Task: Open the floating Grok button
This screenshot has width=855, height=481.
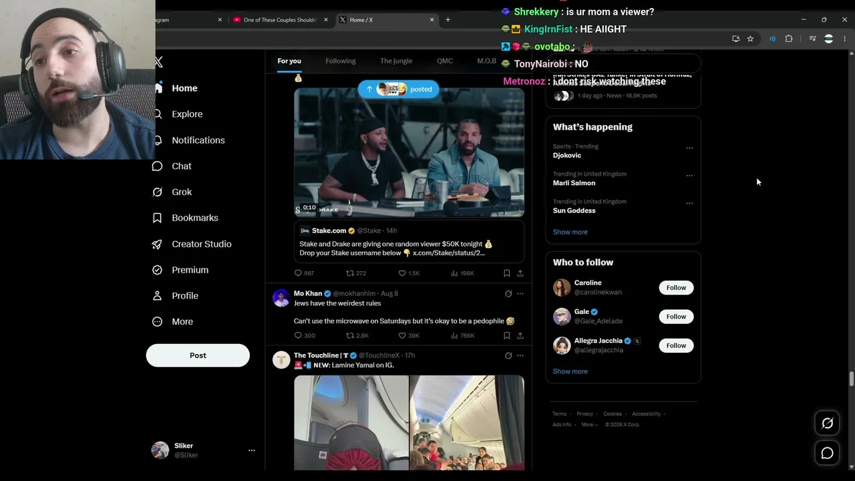Action: coord(827,423)
